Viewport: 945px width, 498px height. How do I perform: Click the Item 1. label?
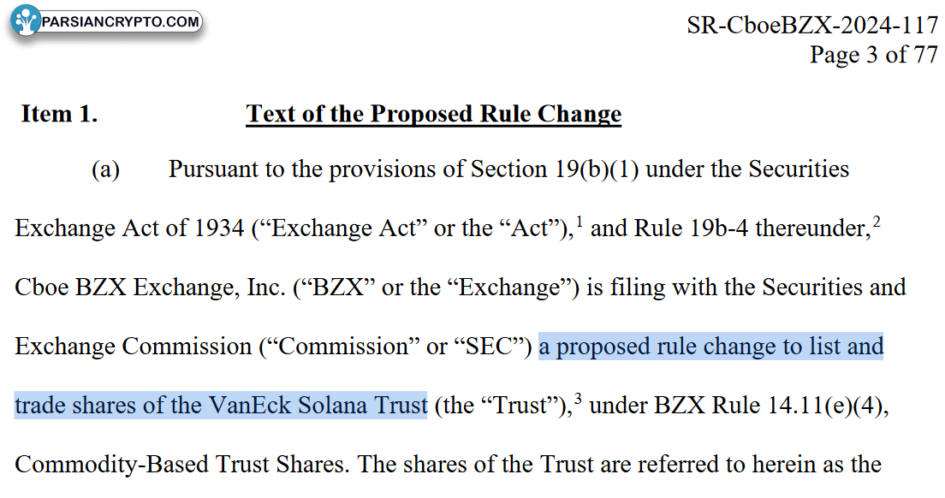59,114
